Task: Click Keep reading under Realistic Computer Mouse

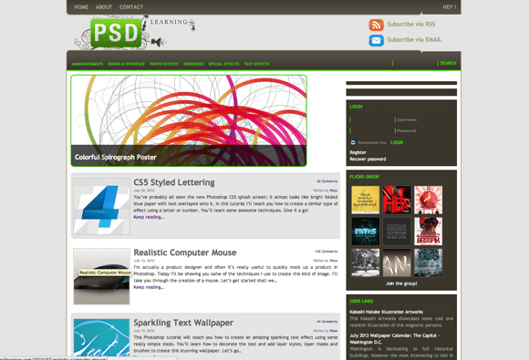Action: pos(149,287)
